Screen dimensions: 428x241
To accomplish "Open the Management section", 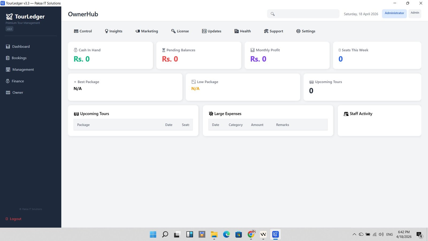I will point(23,69).
